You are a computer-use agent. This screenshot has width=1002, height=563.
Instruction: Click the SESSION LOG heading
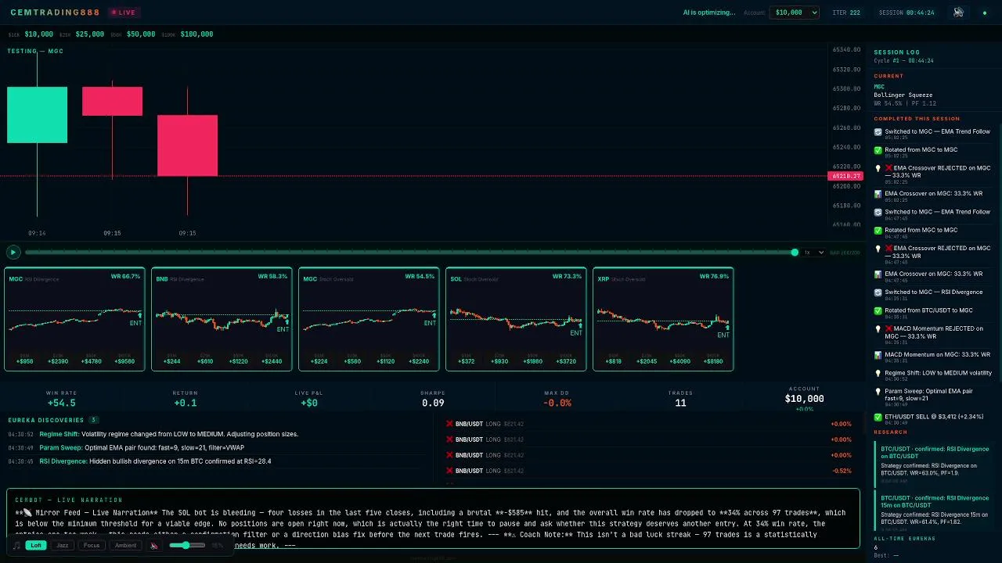click(x=896, y=52)
